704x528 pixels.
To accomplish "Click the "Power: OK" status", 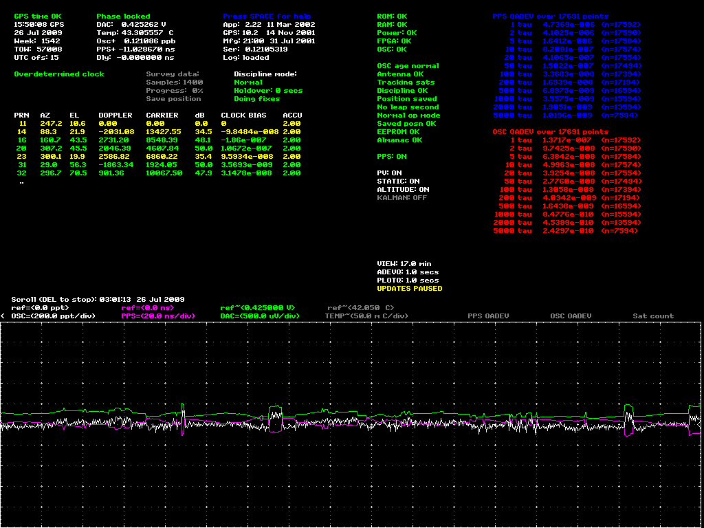I will point(397,33).
